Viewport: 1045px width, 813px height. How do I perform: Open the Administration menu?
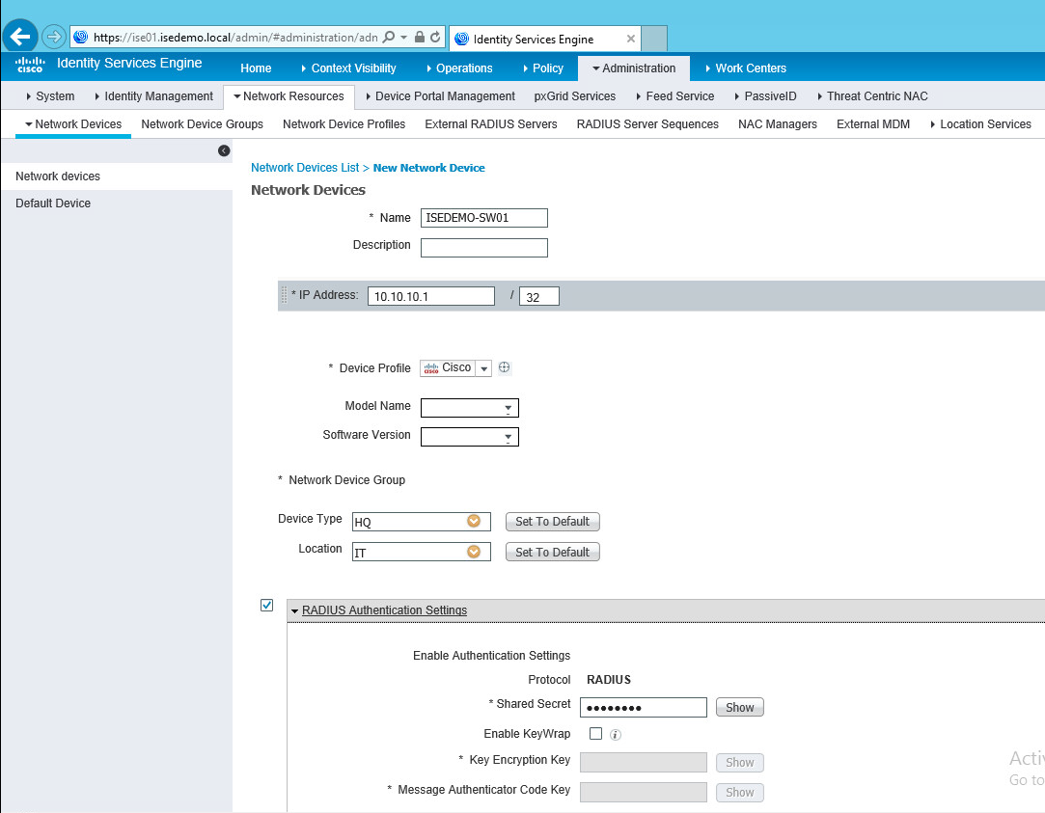point(634,68)
